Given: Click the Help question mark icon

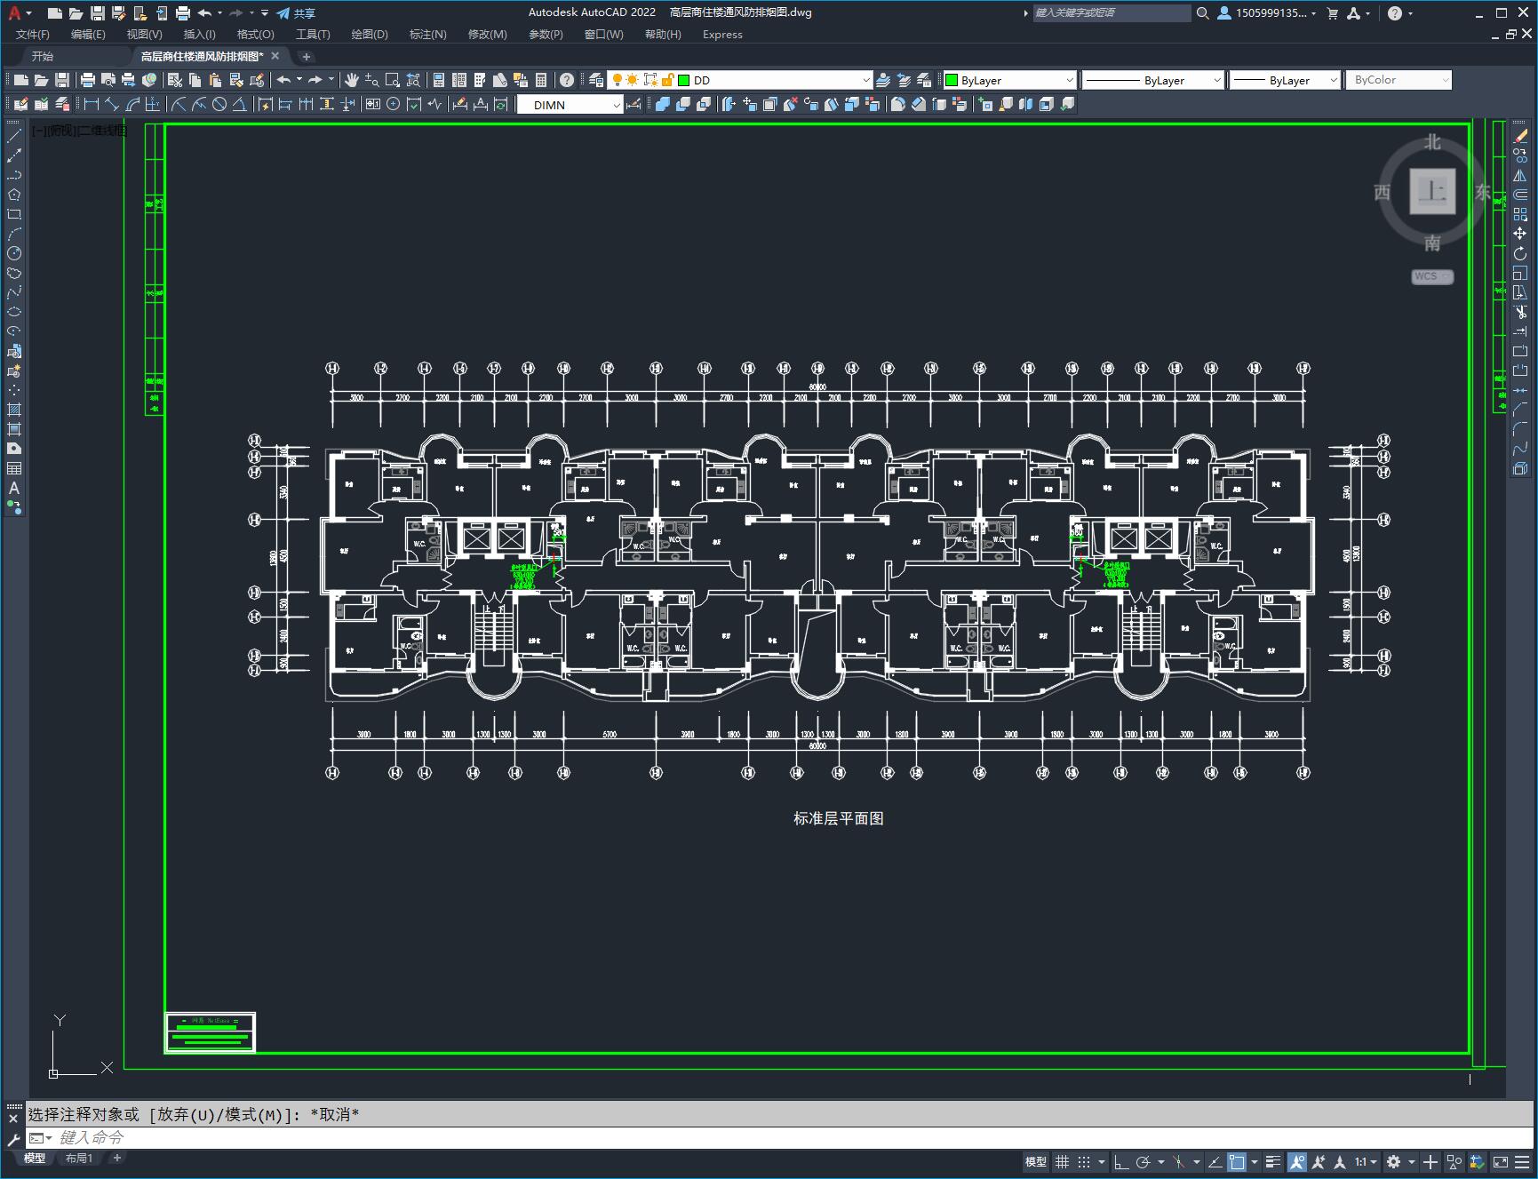Looking at the screenshot, I should coord(567,80).
